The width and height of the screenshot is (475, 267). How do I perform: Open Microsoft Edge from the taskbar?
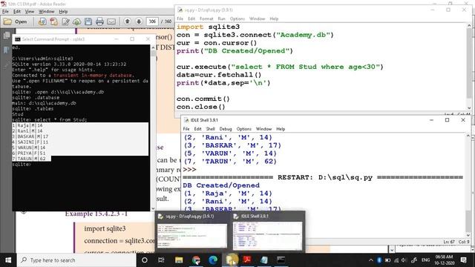[213, 260]
